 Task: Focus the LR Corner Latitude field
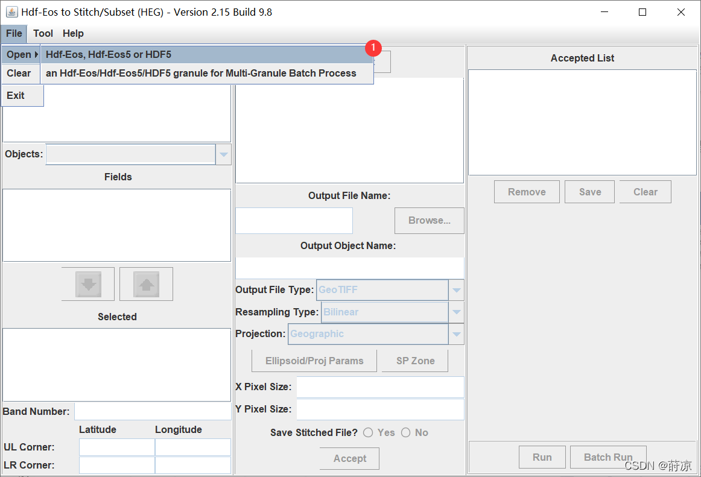pos(117,465)
